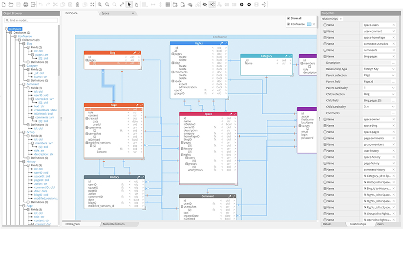Image resolution: width=403 pixels, height=256 pixels.
Task: Zoom out of the ER diagram
Action: tap(107, 4)
